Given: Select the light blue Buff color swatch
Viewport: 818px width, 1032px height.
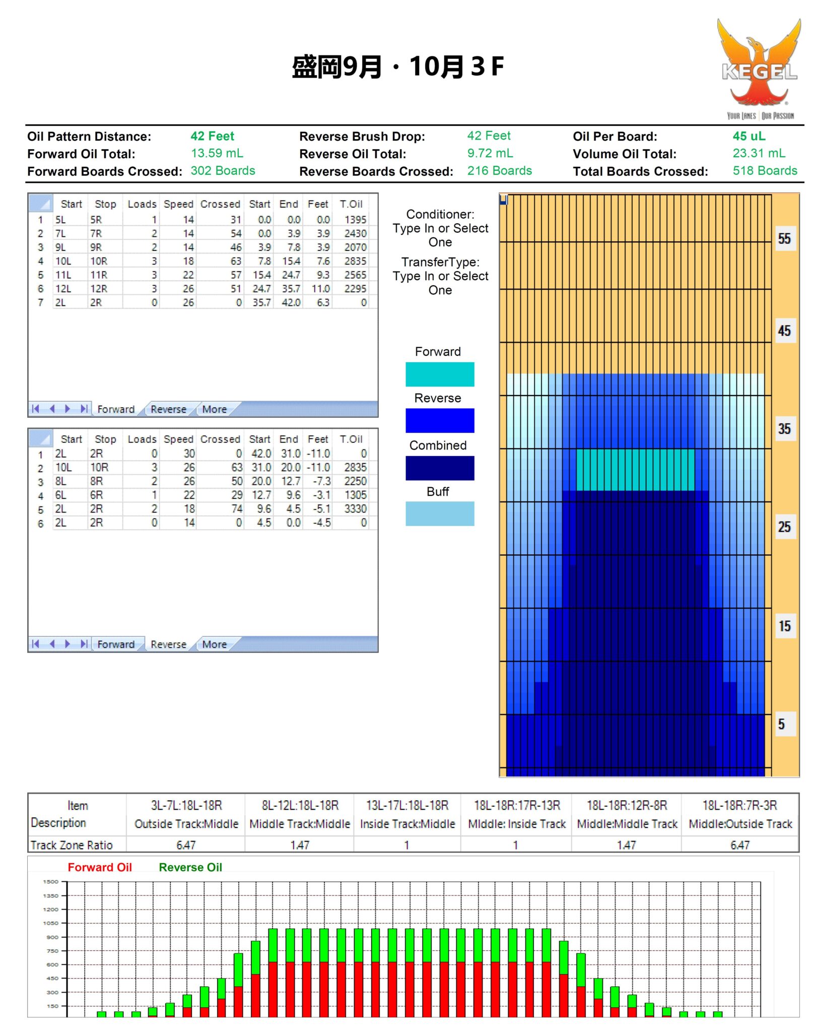Looking at the screenshot, I should 440,513.
